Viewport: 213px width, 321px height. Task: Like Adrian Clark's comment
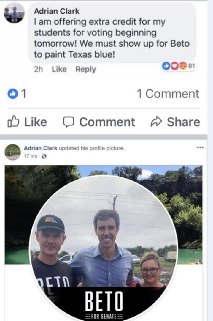pyautogui.click(x=58, y=69)
